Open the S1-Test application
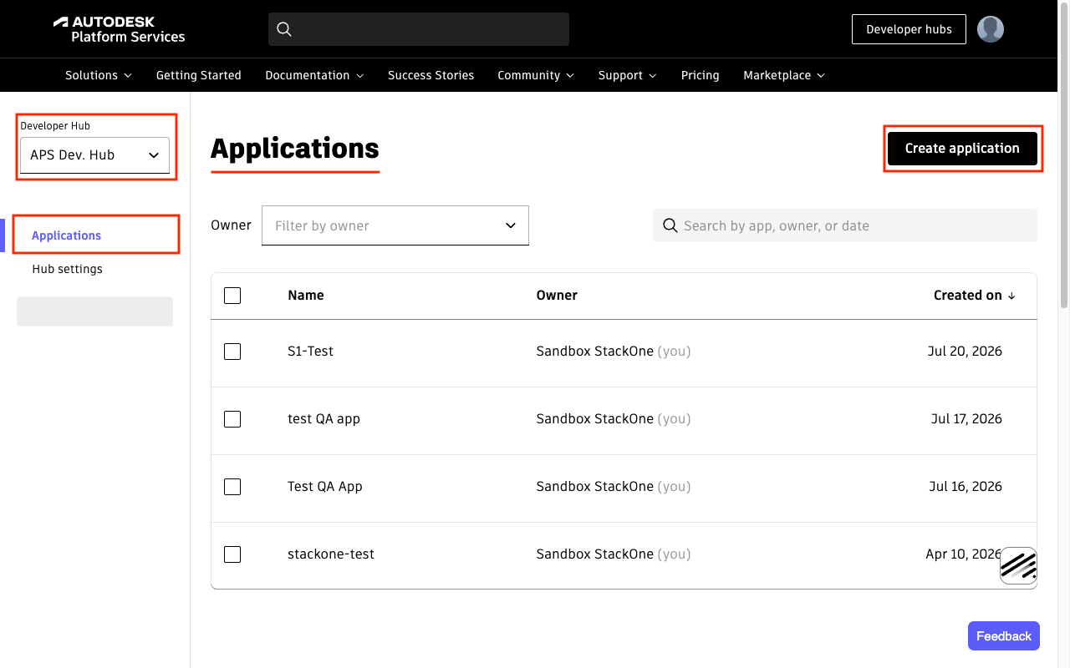Screen dimensions: 1070x668 point(310,352)
